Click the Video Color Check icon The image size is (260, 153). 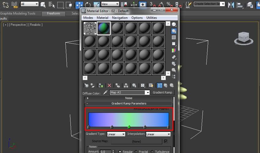pos(174,50)
